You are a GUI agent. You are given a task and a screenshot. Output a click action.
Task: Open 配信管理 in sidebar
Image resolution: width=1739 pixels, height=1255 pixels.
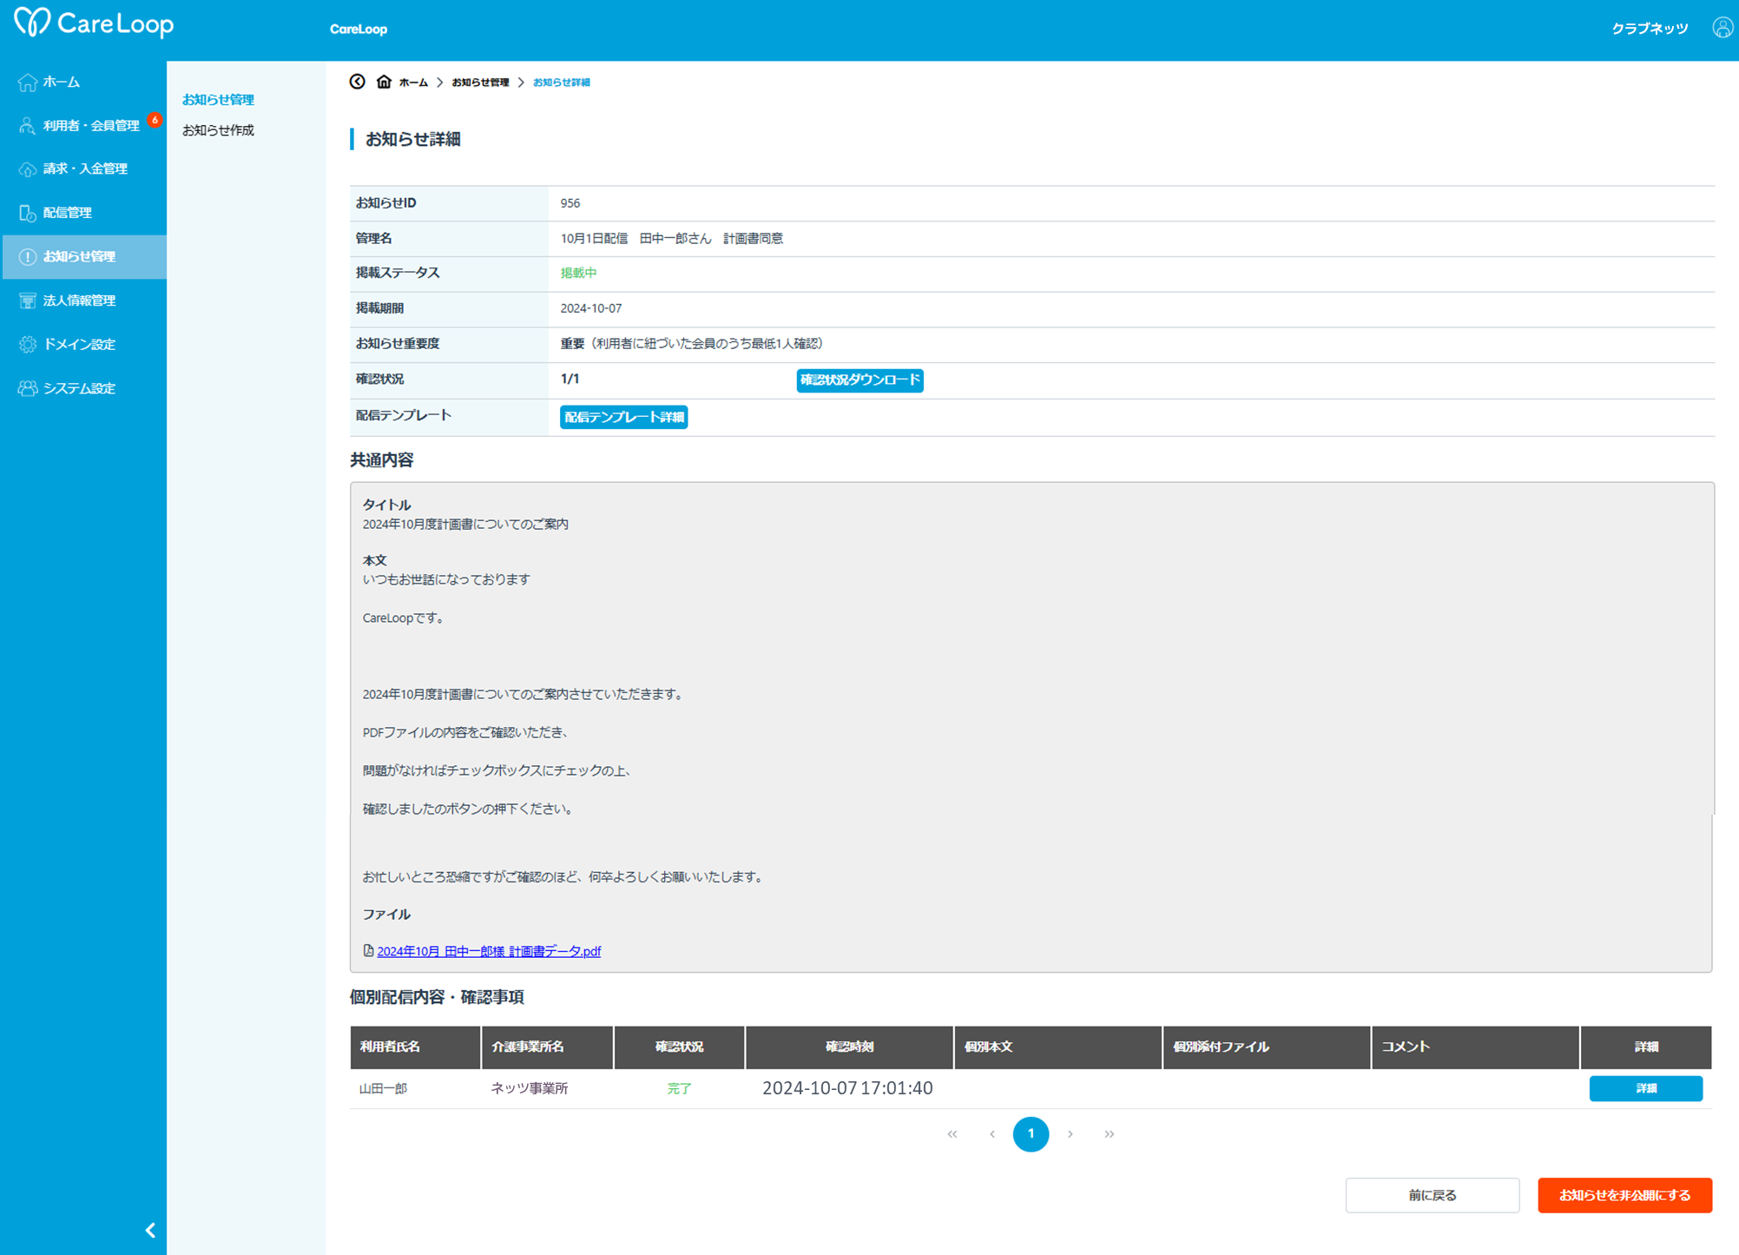(x=67, y=212)
